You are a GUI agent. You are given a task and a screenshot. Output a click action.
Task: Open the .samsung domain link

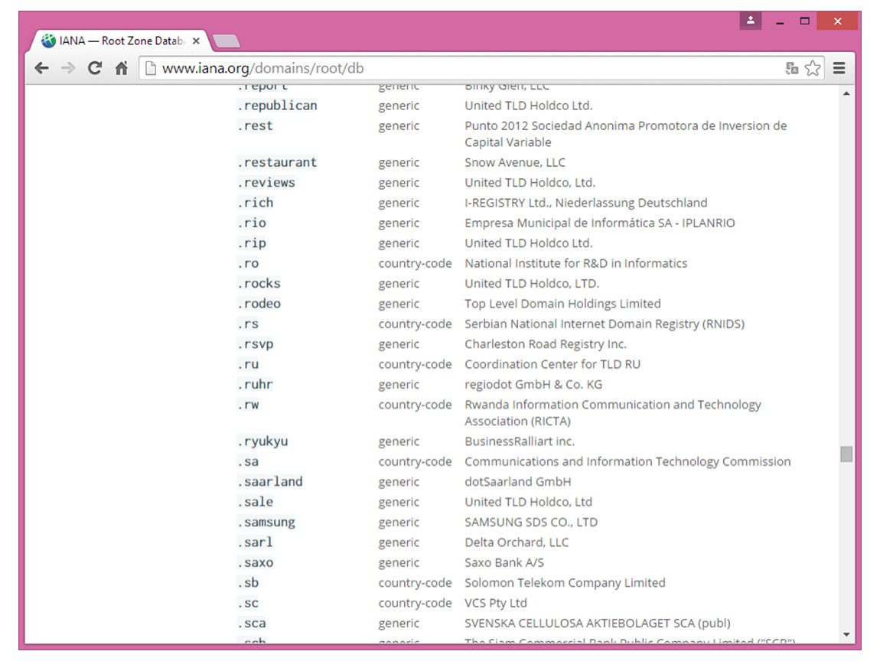pos(266,522)
